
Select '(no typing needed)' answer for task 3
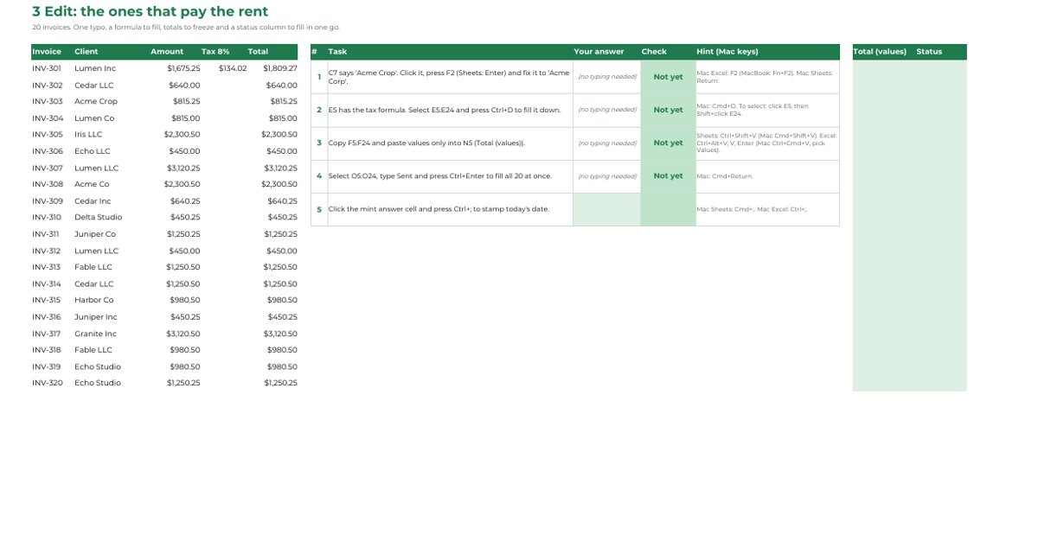606,143
